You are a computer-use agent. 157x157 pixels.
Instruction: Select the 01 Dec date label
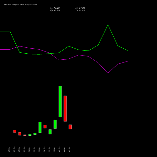(x=29, y=149)
